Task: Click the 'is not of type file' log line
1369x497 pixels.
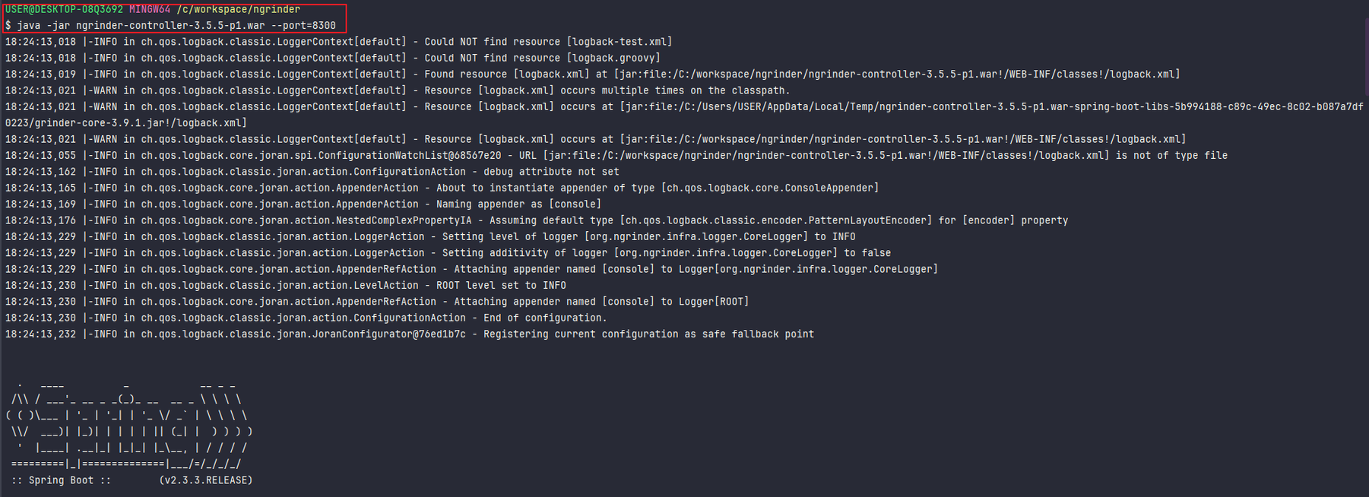Action: [x=616, y=156]
